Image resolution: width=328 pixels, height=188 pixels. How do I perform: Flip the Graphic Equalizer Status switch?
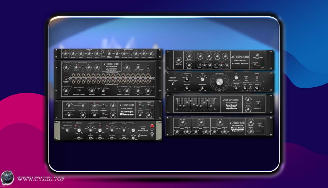point(258,105)
